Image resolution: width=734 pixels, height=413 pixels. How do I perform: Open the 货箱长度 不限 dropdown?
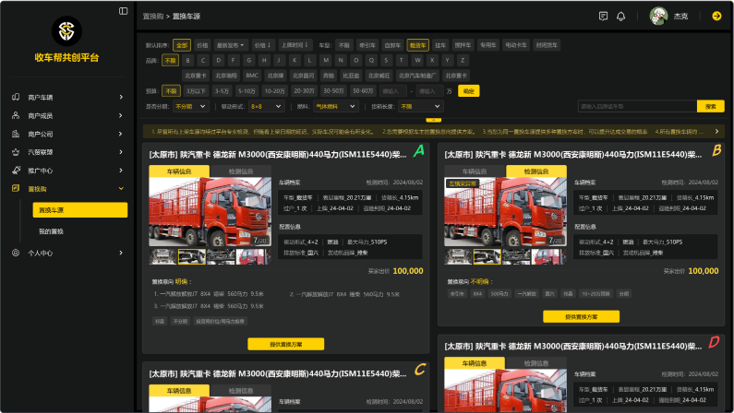(420, 107)
